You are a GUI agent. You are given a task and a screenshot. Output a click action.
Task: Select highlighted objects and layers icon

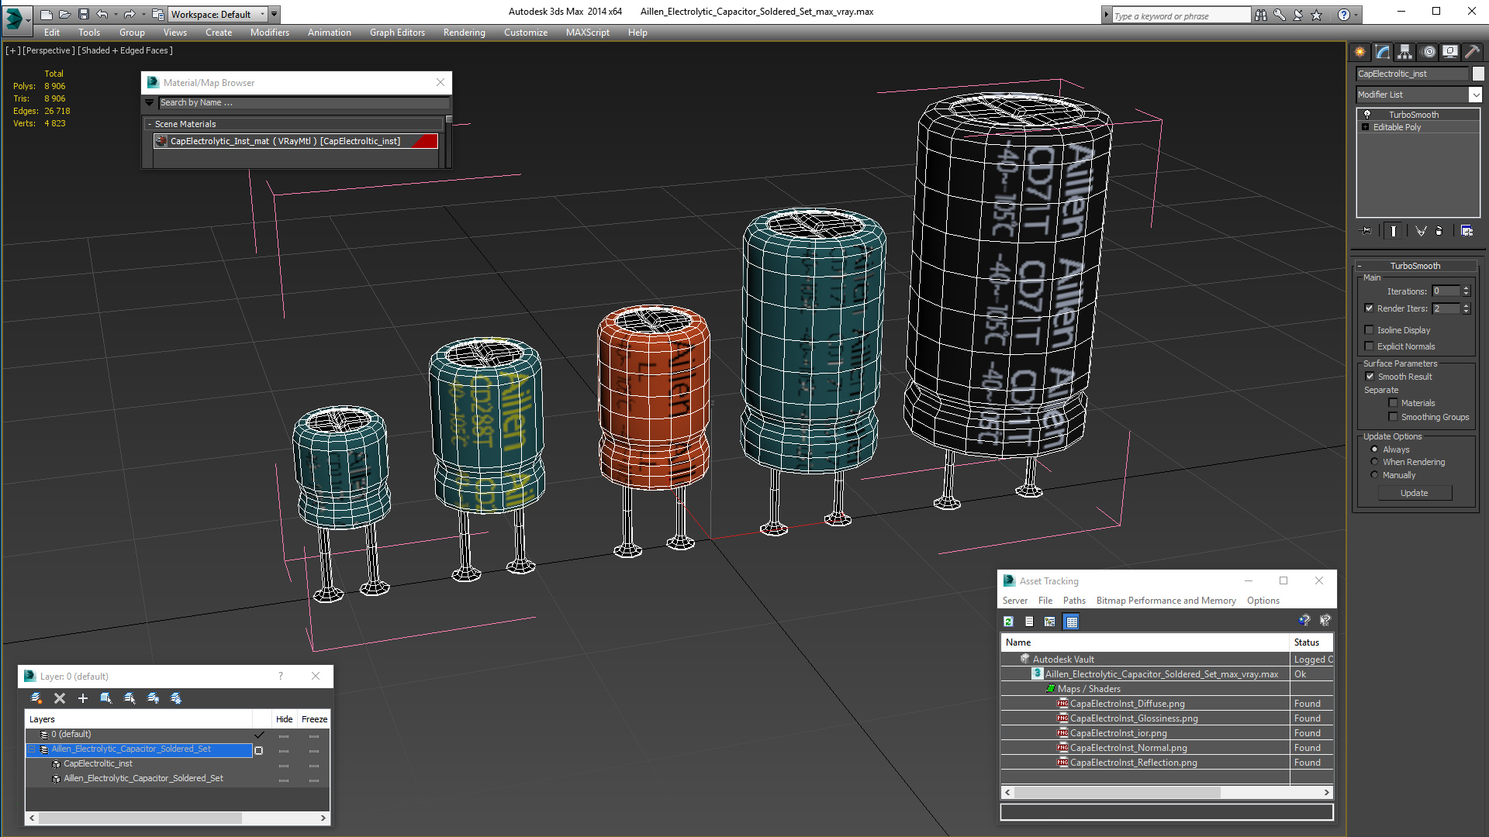pyautogui.click(x=106, y=698)
